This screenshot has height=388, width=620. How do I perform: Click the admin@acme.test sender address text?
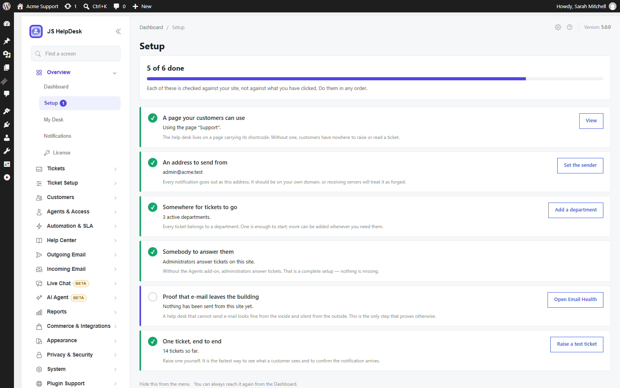[x=183, y=172]
